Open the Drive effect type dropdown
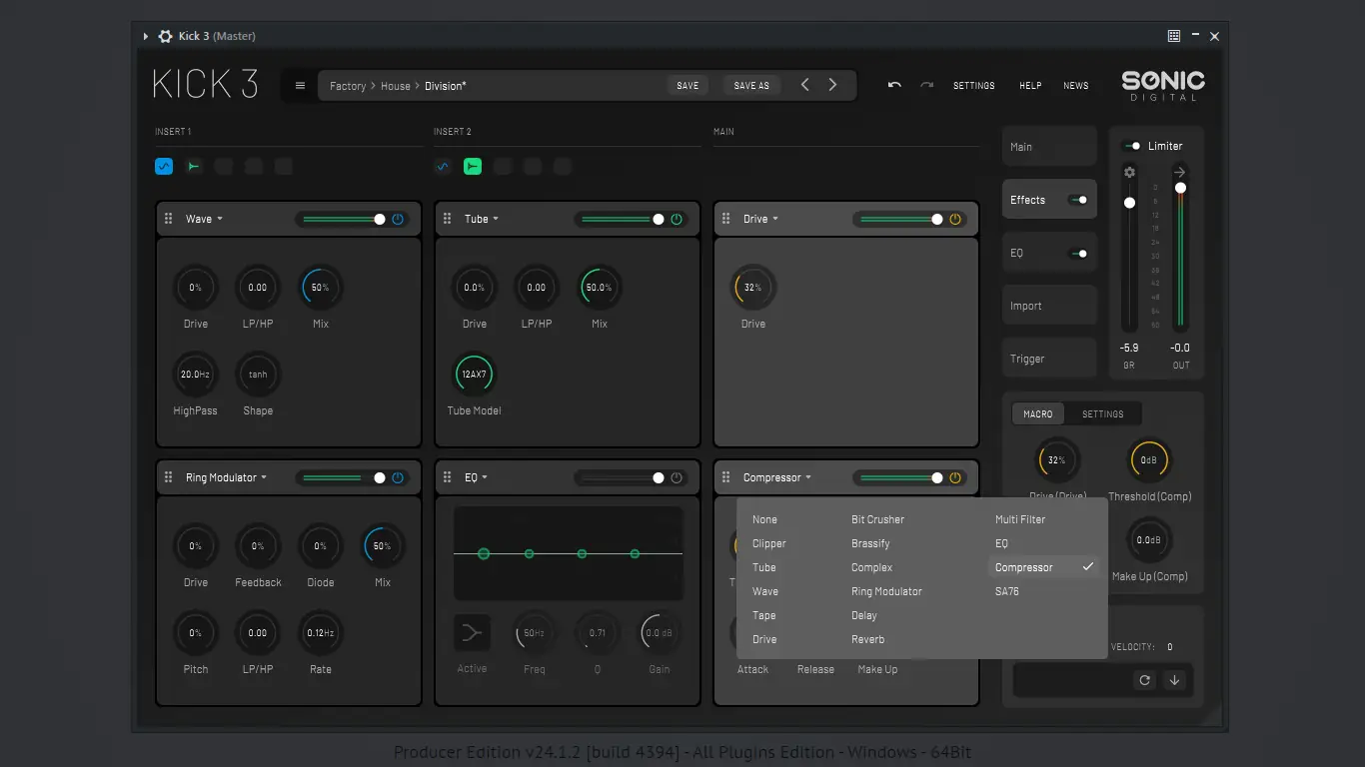1365x767 pixels. tap(761, 219)
